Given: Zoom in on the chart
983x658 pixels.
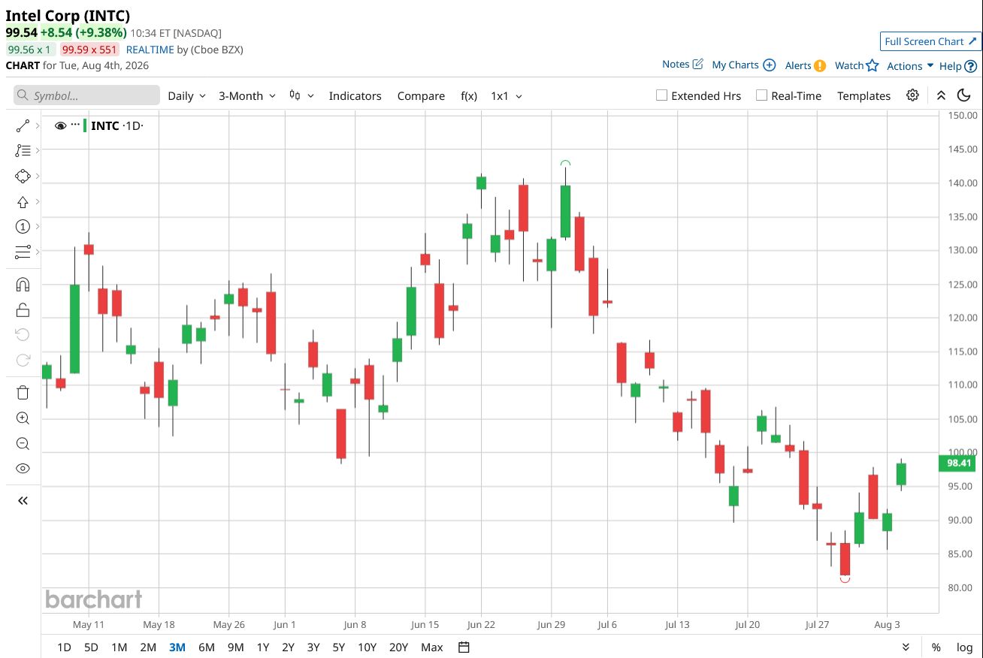Looking at the screenshot, I should click(x=23, y=418).
